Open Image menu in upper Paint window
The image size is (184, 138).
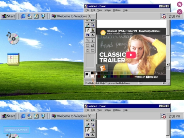point(108,10)
